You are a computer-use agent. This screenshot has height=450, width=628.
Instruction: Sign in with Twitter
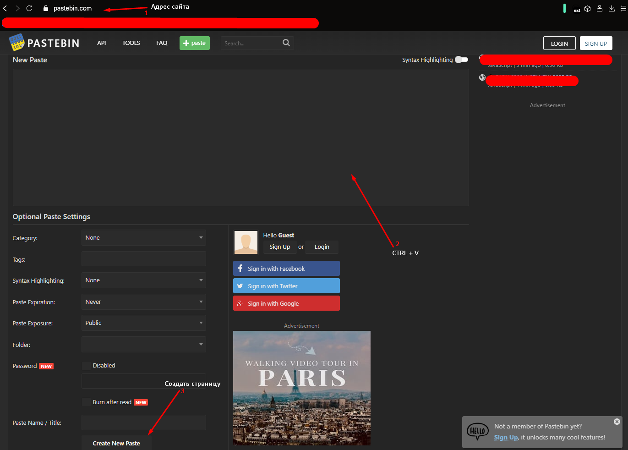click(286, 286)
